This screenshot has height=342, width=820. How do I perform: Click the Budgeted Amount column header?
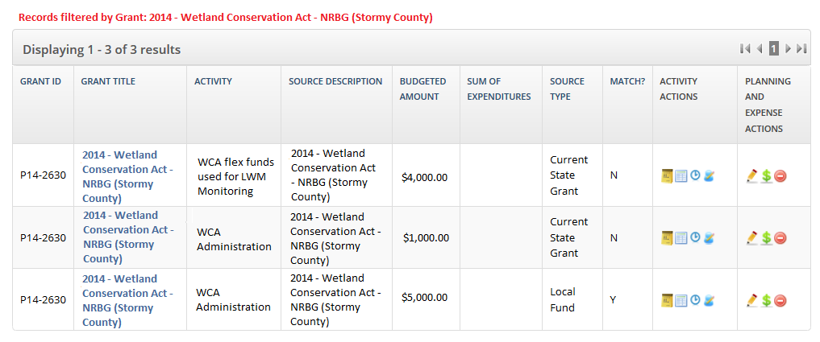click(422, 89)
